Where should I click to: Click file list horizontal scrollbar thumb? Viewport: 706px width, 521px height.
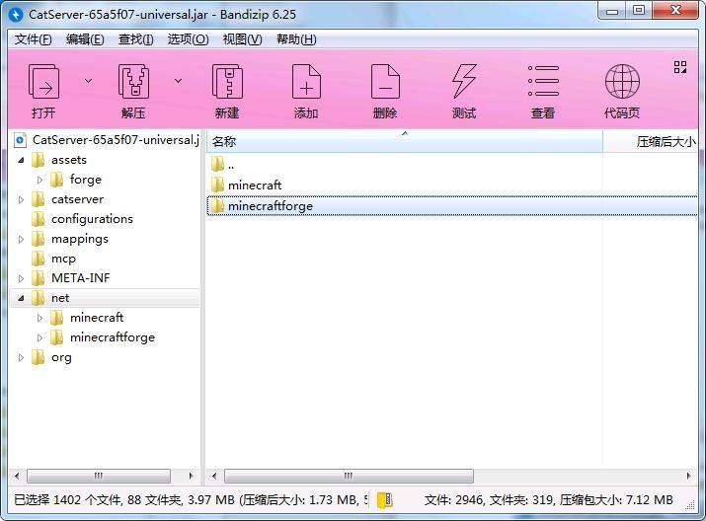pos(349,476)
